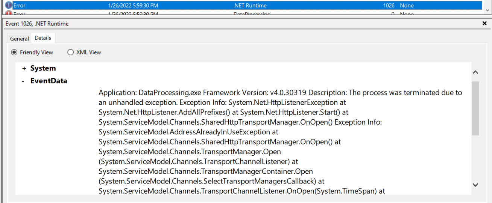Close the Event 1026 details pane
This screenshot has height=203, width=492.
pos(484,23)
